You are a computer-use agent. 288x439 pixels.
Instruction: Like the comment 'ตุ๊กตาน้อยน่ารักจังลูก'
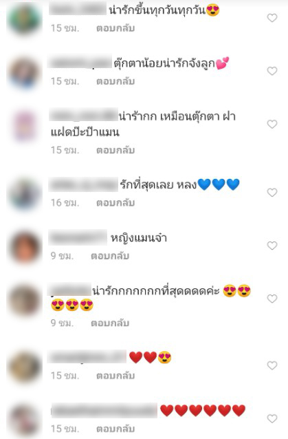click(x=272, y=71)
